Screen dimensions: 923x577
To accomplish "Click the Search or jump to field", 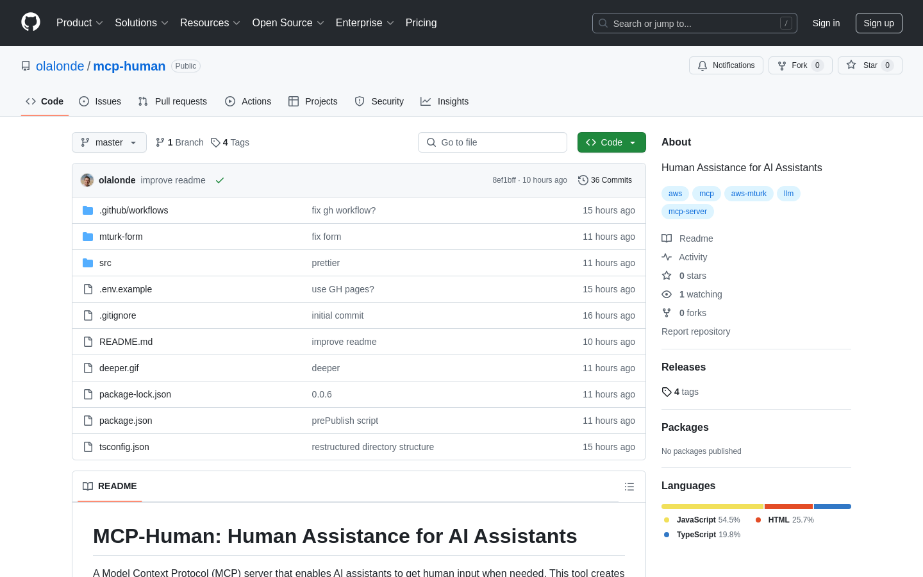I will tap(695, 23).
